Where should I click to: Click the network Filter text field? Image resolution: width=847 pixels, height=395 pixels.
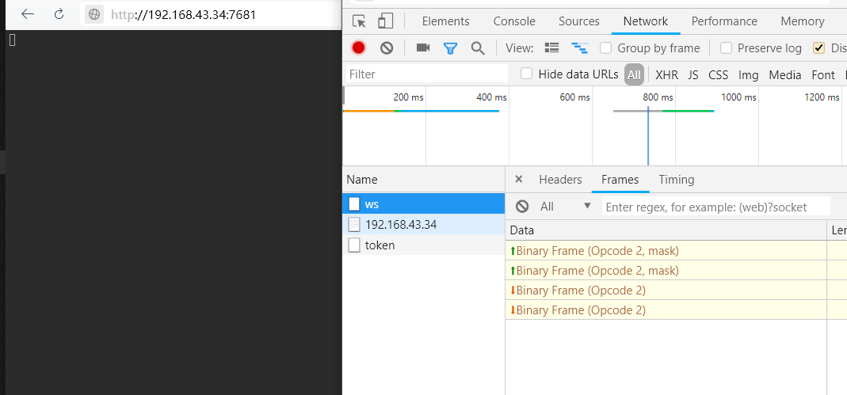point(427,74)
